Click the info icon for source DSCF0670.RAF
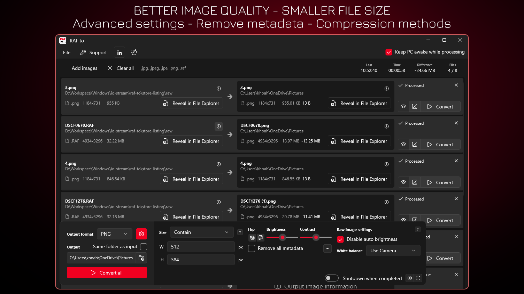This screenshot has width=524, height=294. [x=218, y=126]
